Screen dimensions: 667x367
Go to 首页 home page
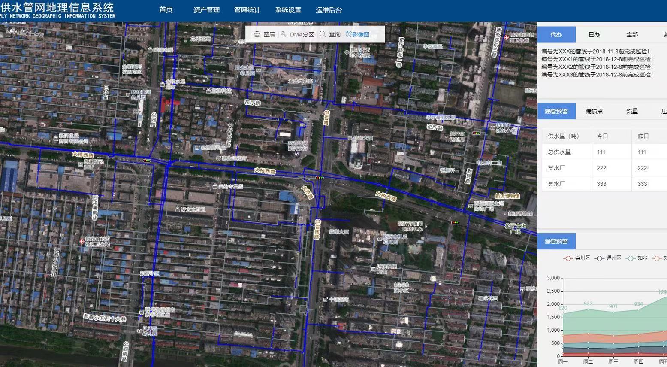click(x=166, y=10)
